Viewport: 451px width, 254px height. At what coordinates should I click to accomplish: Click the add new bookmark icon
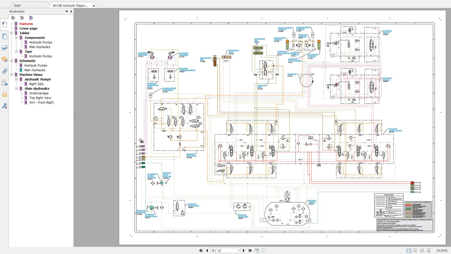22,18
